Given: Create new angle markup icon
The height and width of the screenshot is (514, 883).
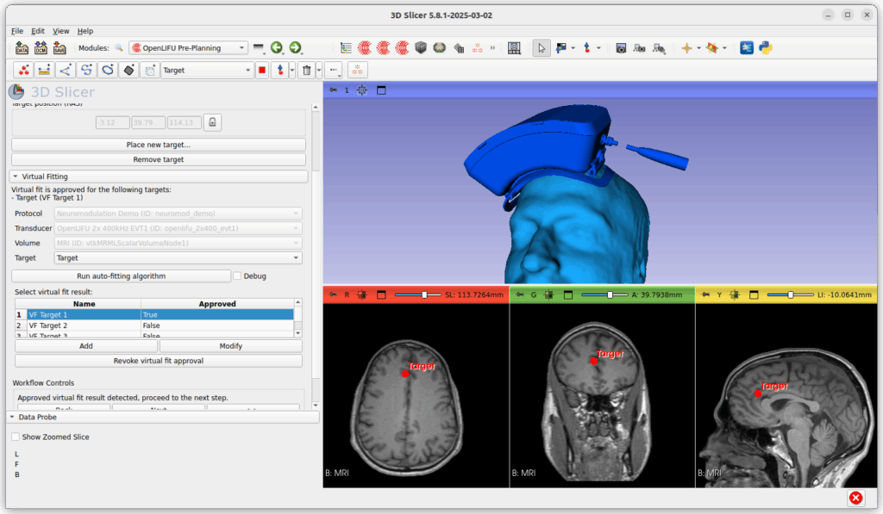Looking at the screenshot, I should [66, 71].
